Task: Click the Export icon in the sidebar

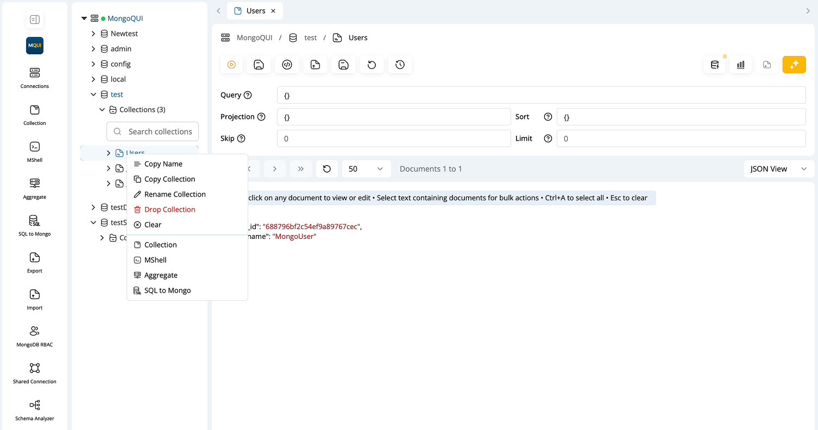Action: (35, 262)
